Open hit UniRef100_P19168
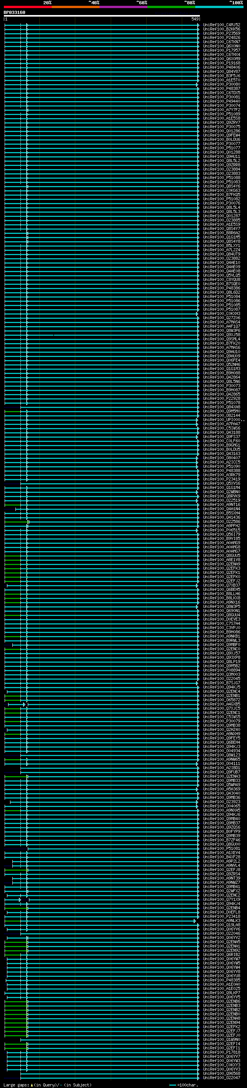 coord(221,63)
